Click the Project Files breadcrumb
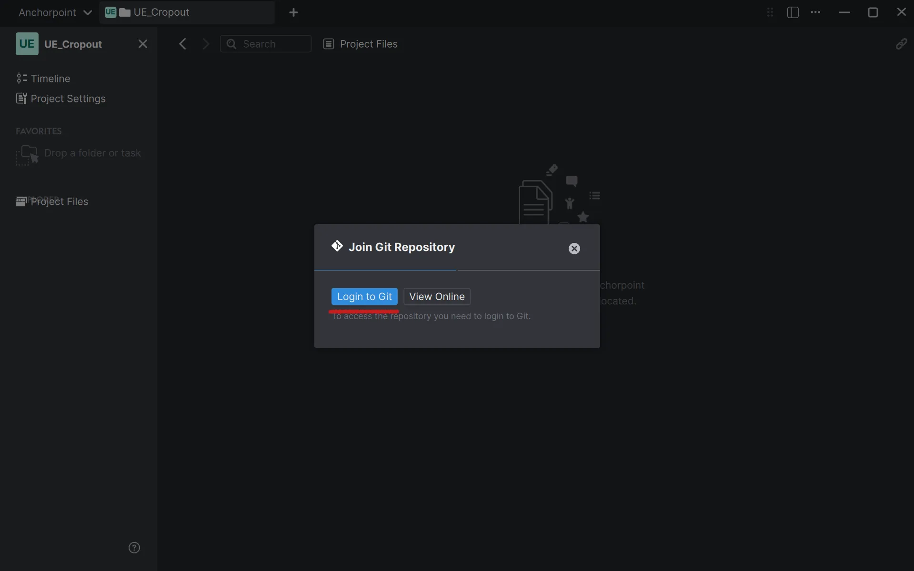This screenshot has width=914, height=571. 361,44
